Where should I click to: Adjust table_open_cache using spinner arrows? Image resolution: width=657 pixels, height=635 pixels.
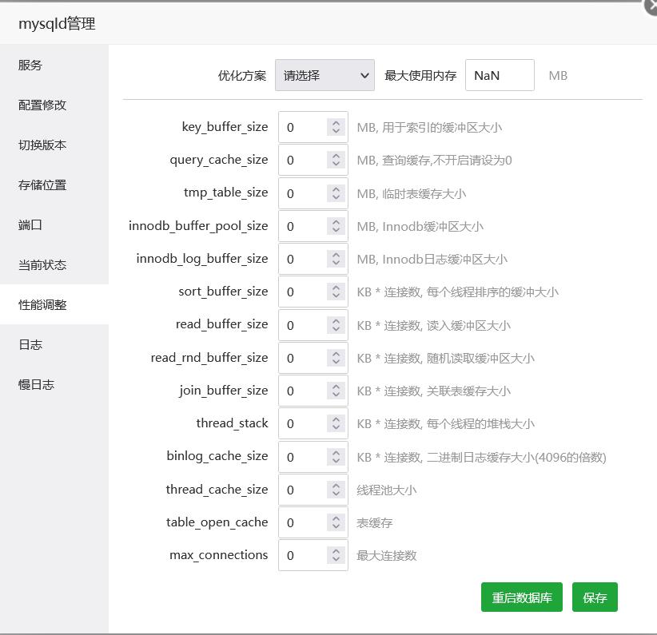pyautogui.click(x=336, y=522)
